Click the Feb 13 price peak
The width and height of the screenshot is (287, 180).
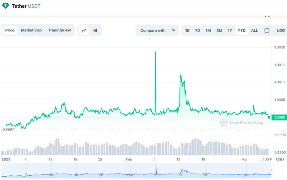181,74
